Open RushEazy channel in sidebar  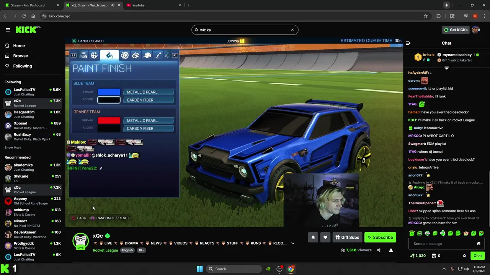click(x=33, y=137)
